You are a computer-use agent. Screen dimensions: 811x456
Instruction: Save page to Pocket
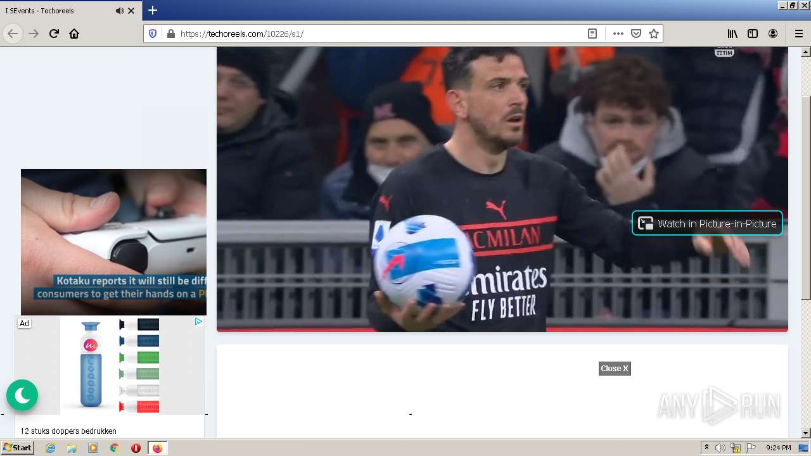click(x=636, y=34)
